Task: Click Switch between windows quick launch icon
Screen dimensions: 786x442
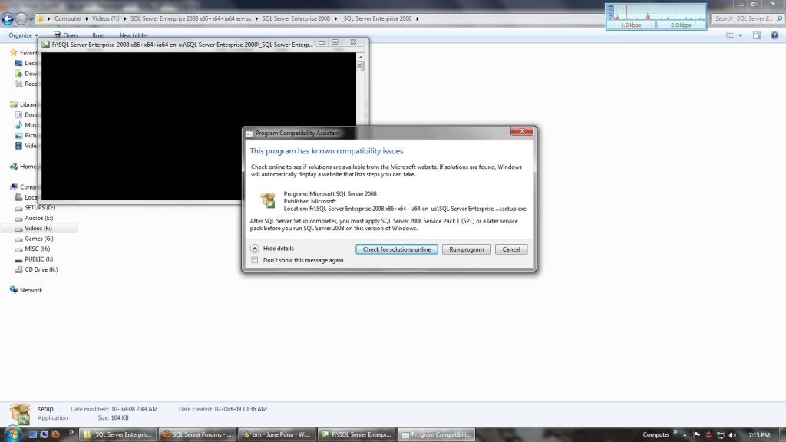Action: click(44, 434)
